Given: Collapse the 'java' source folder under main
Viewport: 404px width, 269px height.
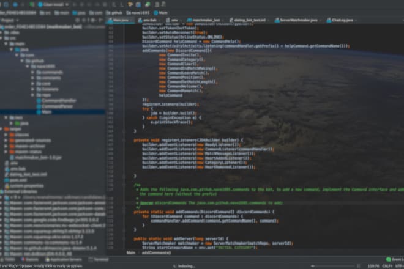Looking at the screenshot, I should (12, 50).
